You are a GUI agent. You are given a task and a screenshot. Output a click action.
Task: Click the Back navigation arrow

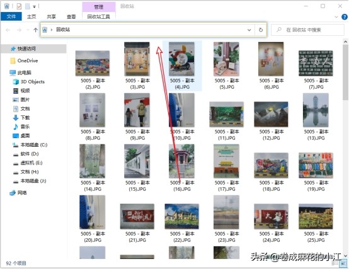8,30
